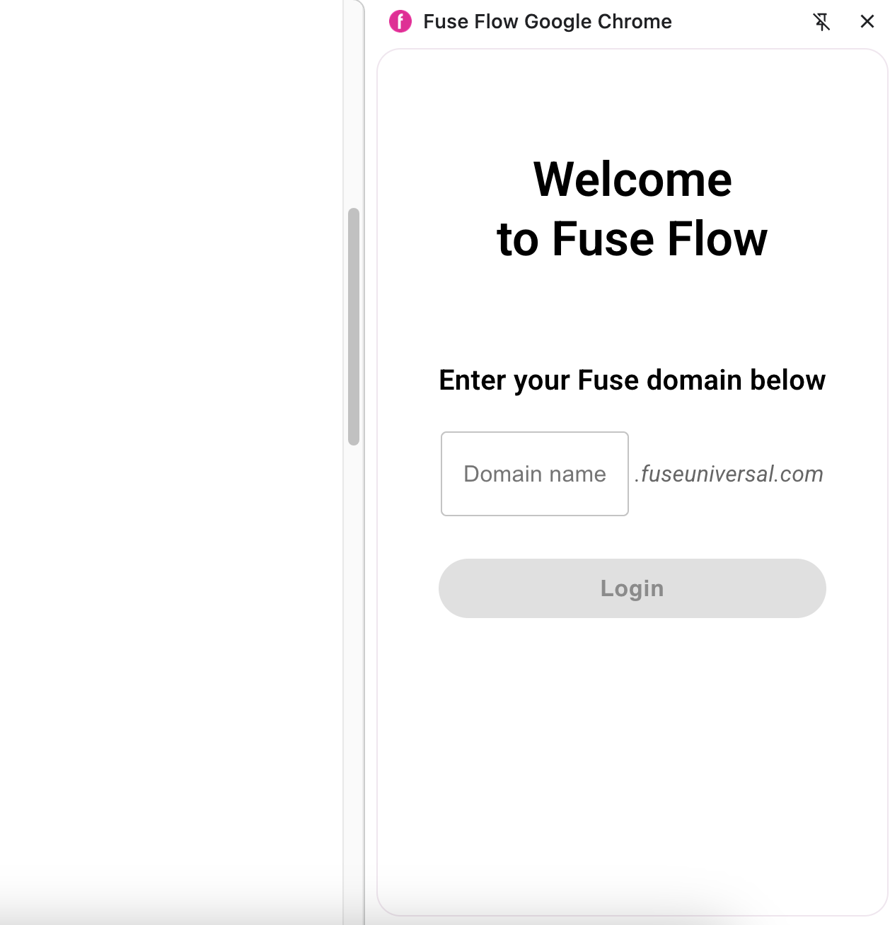This screenshot has width=890, height=925.
Task: Click the "Fuse Flow Google Chrome" panel title
Action: [x=548, y=22]
